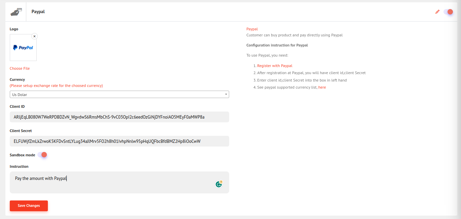This screenshot has width=461, height=219.
Task: Click the exchange rate setup warning text
Action: [x=56, y=86]
